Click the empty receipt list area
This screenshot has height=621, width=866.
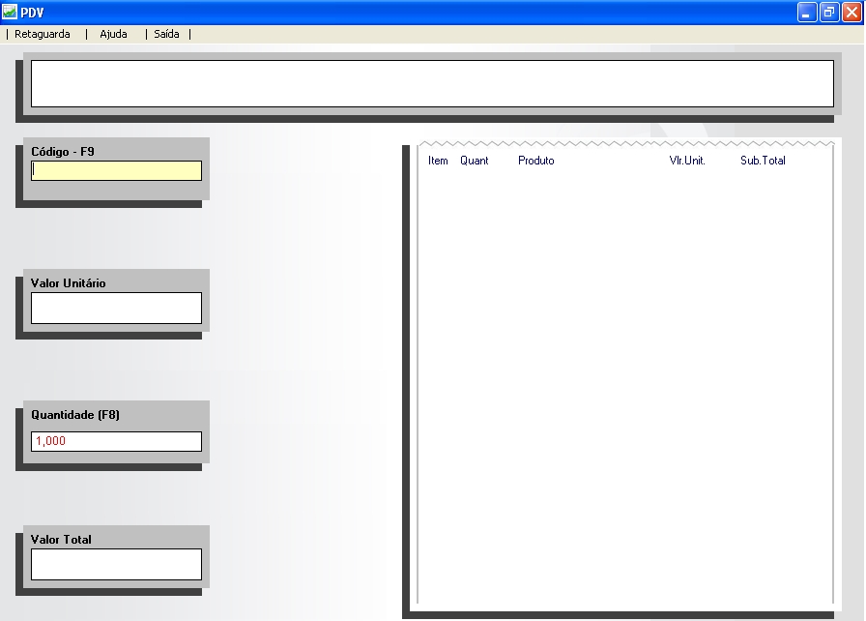tap(624, 387)
